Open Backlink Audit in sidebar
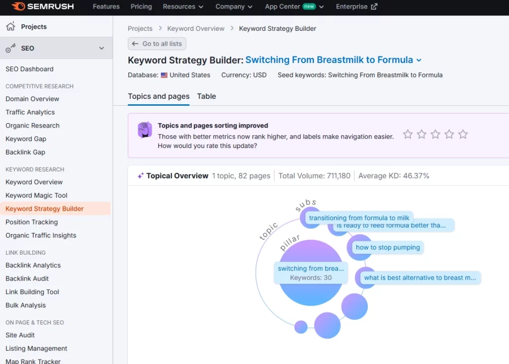 pyautogui.click(x=27, y=279)
